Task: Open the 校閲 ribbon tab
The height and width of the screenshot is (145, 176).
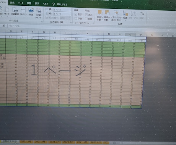Action: [29, 3]
